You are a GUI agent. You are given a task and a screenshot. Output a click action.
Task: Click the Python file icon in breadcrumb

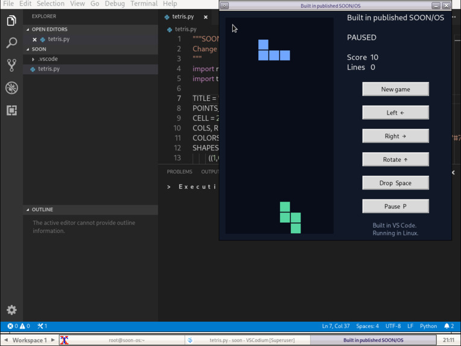pos(170,30)
